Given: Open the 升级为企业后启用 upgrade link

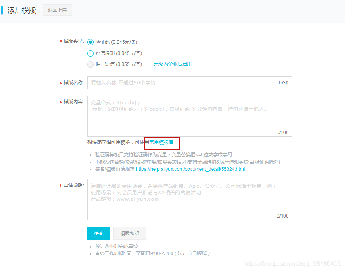Looking at the screenshot, I should click(173, 64).
